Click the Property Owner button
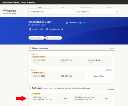Viewport: 128px width, 106px height. (36, 38)
